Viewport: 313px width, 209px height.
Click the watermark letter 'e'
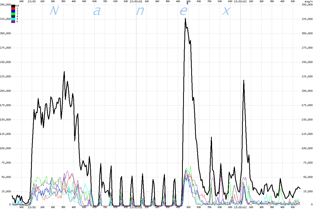184,11
